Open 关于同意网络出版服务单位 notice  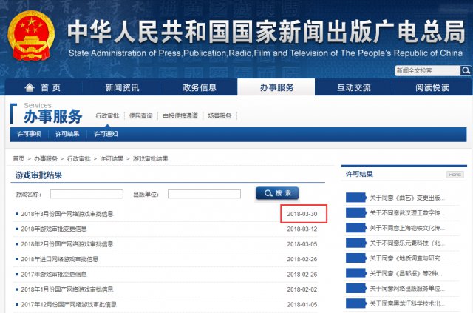tap(407, 289)
